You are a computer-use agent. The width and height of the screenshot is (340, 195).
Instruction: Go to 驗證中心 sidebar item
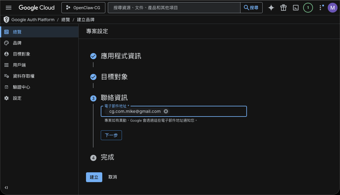[x=21, y=87]
